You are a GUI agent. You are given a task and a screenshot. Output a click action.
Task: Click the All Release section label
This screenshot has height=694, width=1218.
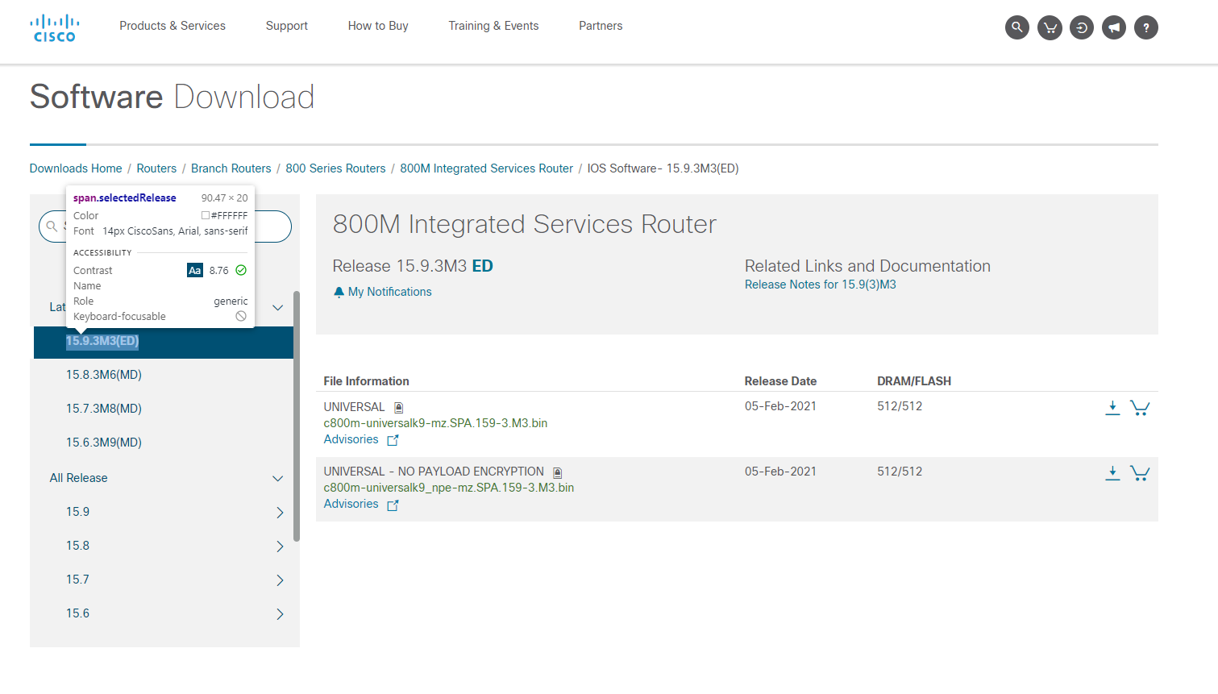pos(79,478)
